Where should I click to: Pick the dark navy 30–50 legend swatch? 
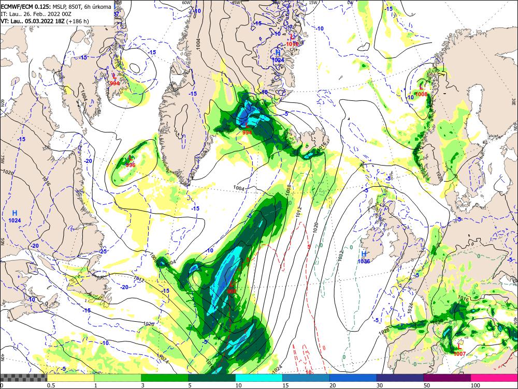pyautogui.click(x=400, y=378)
